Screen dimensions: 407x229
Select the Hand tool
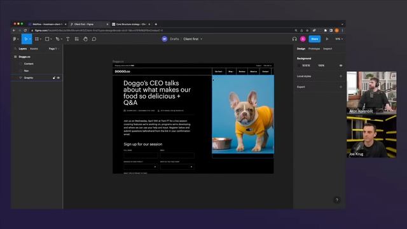click(x=85, y=39)
